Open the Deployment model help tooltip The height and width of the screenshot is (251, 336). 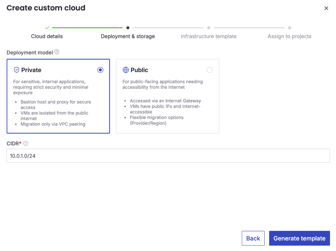click(x=57, y=52)
